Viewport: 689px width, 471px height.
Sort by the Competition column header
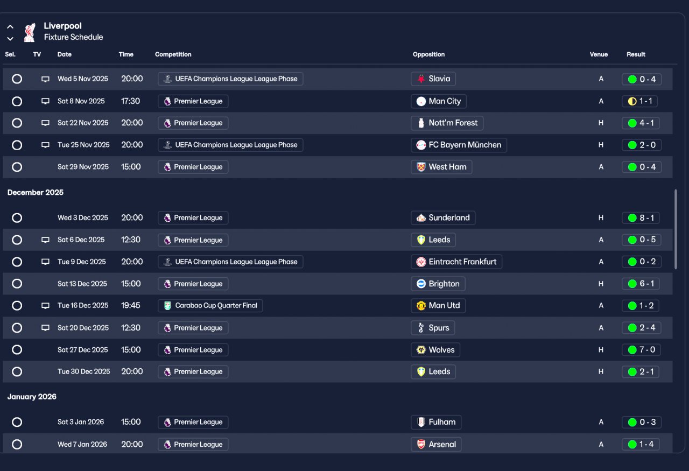(173, 54)
